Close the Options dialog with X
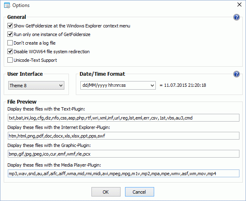The height and width of the screenshot is (201, 246). coord(239,5)
